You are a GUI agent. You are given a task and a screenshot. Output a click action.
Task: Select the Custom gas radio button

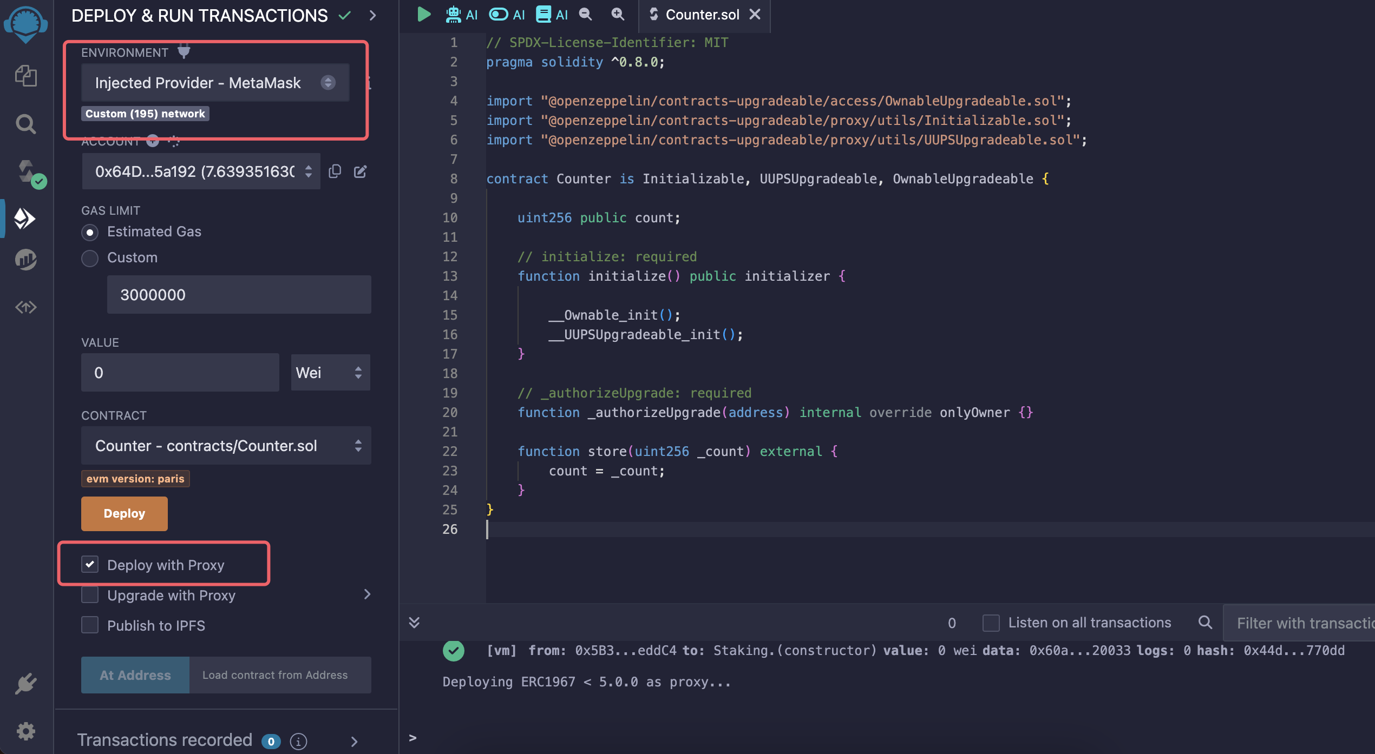pyautogui.click(x=90, y=258)
